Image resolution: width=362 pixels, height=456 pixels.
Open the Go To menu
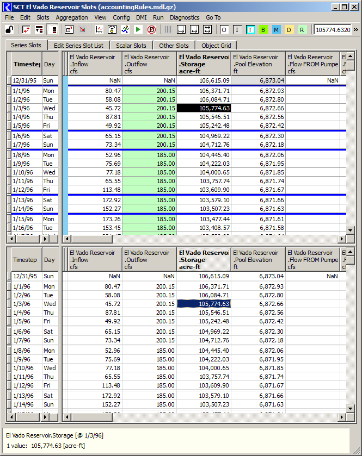[213, 17]
